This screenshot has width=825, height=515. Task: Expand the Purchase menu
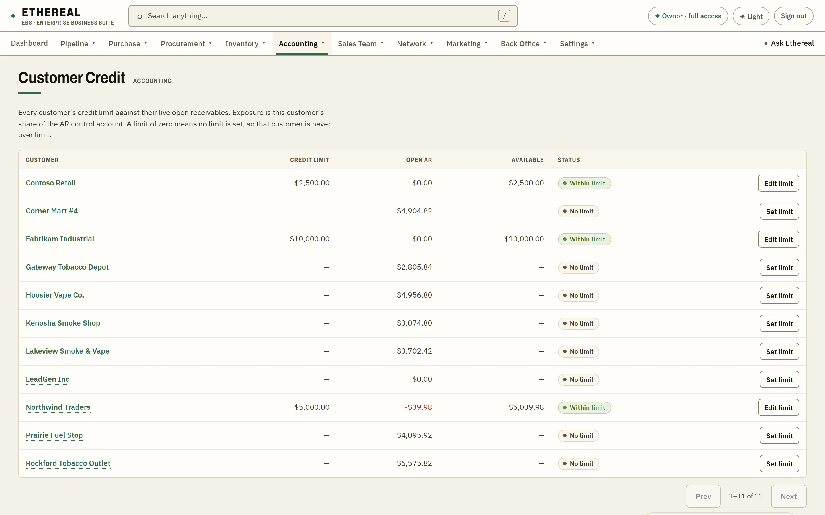pyautogui.click(x=128, y=43)
